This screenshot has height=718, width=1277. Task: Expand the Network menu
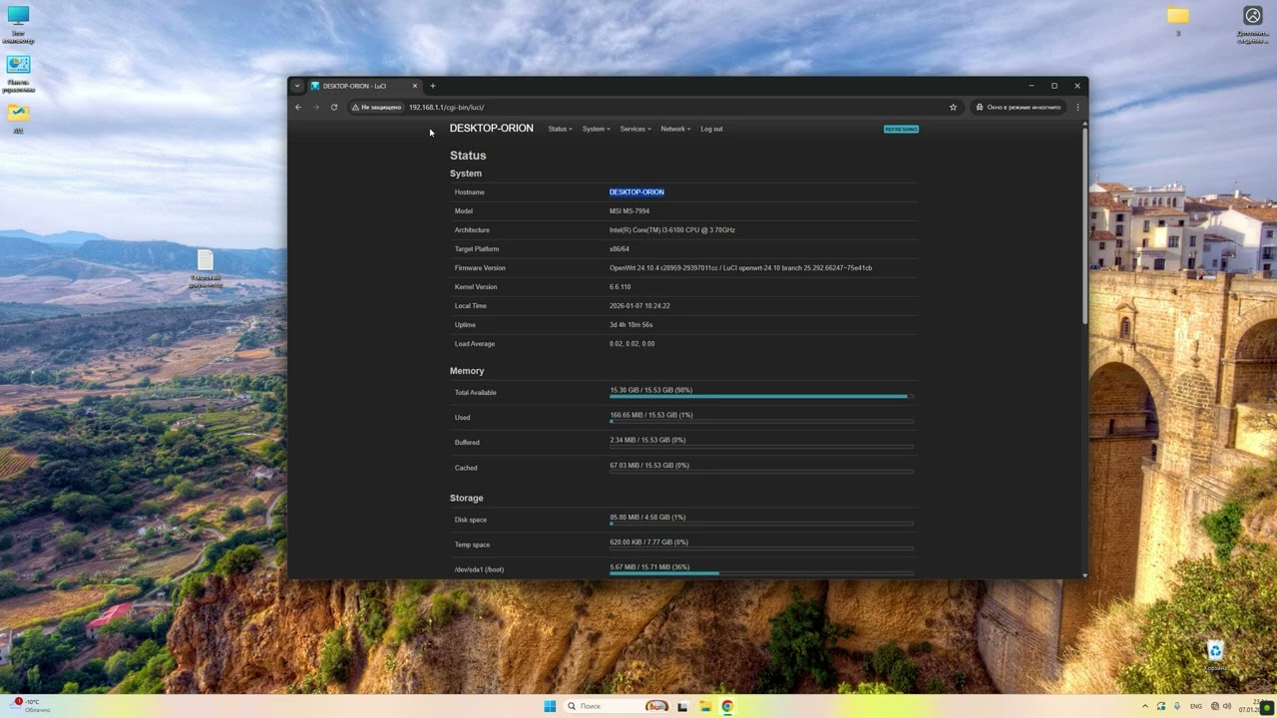675,129
